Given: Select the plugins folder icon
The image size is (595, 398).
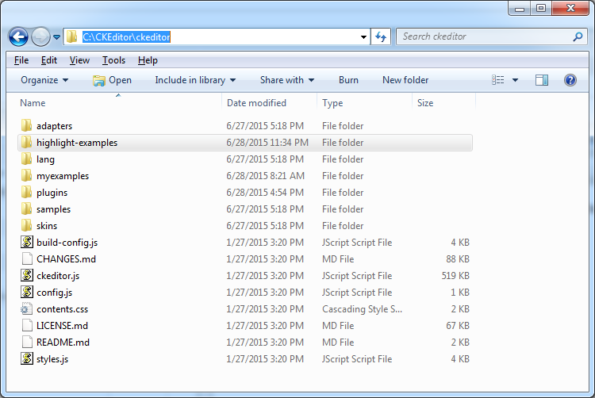Looking at the screenshot, I should 26,192.
